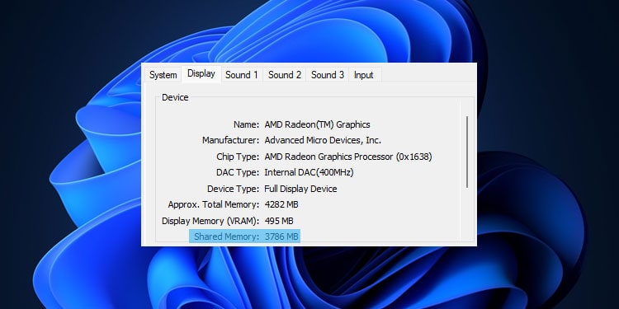Select 'Advanced Micro Devices, Inc.' value
This screenshot has height=309, width=619.
pyautogui.click(x=323, y=140)
